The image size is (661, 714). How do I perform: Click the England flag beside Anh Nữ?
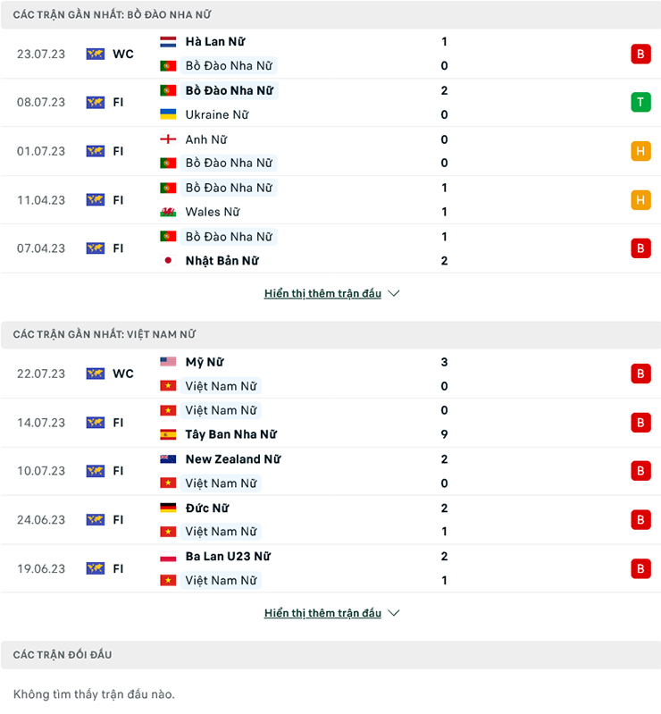click(168, 139)
